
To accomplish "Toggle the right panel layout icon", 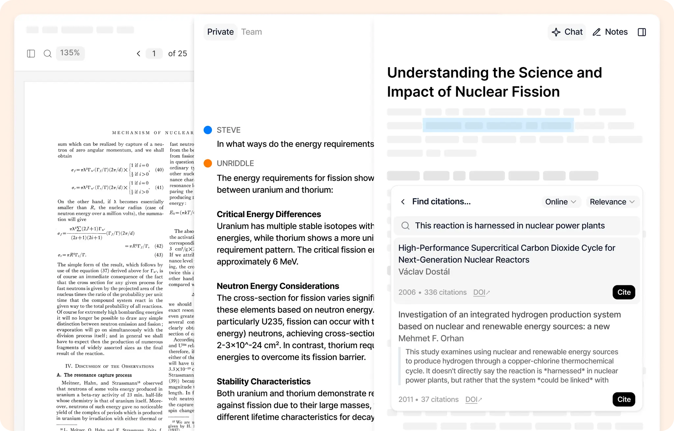I will pos(642,32).
